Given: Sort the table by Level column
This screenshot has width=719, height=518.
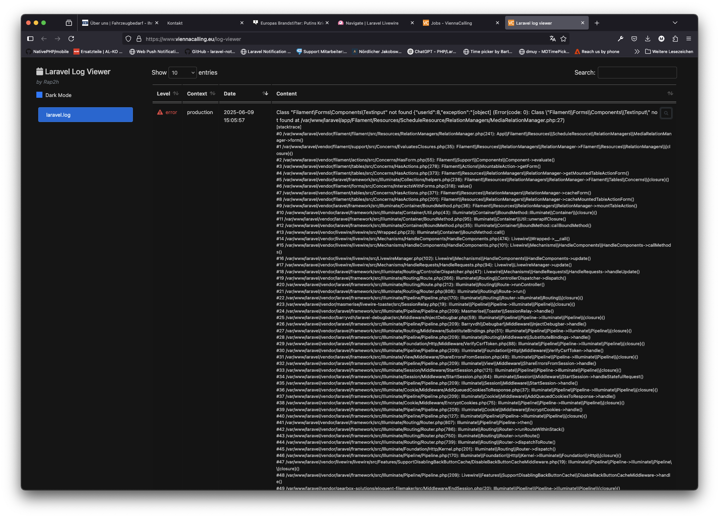Looking at the screenshot, I should pos(167,94).
